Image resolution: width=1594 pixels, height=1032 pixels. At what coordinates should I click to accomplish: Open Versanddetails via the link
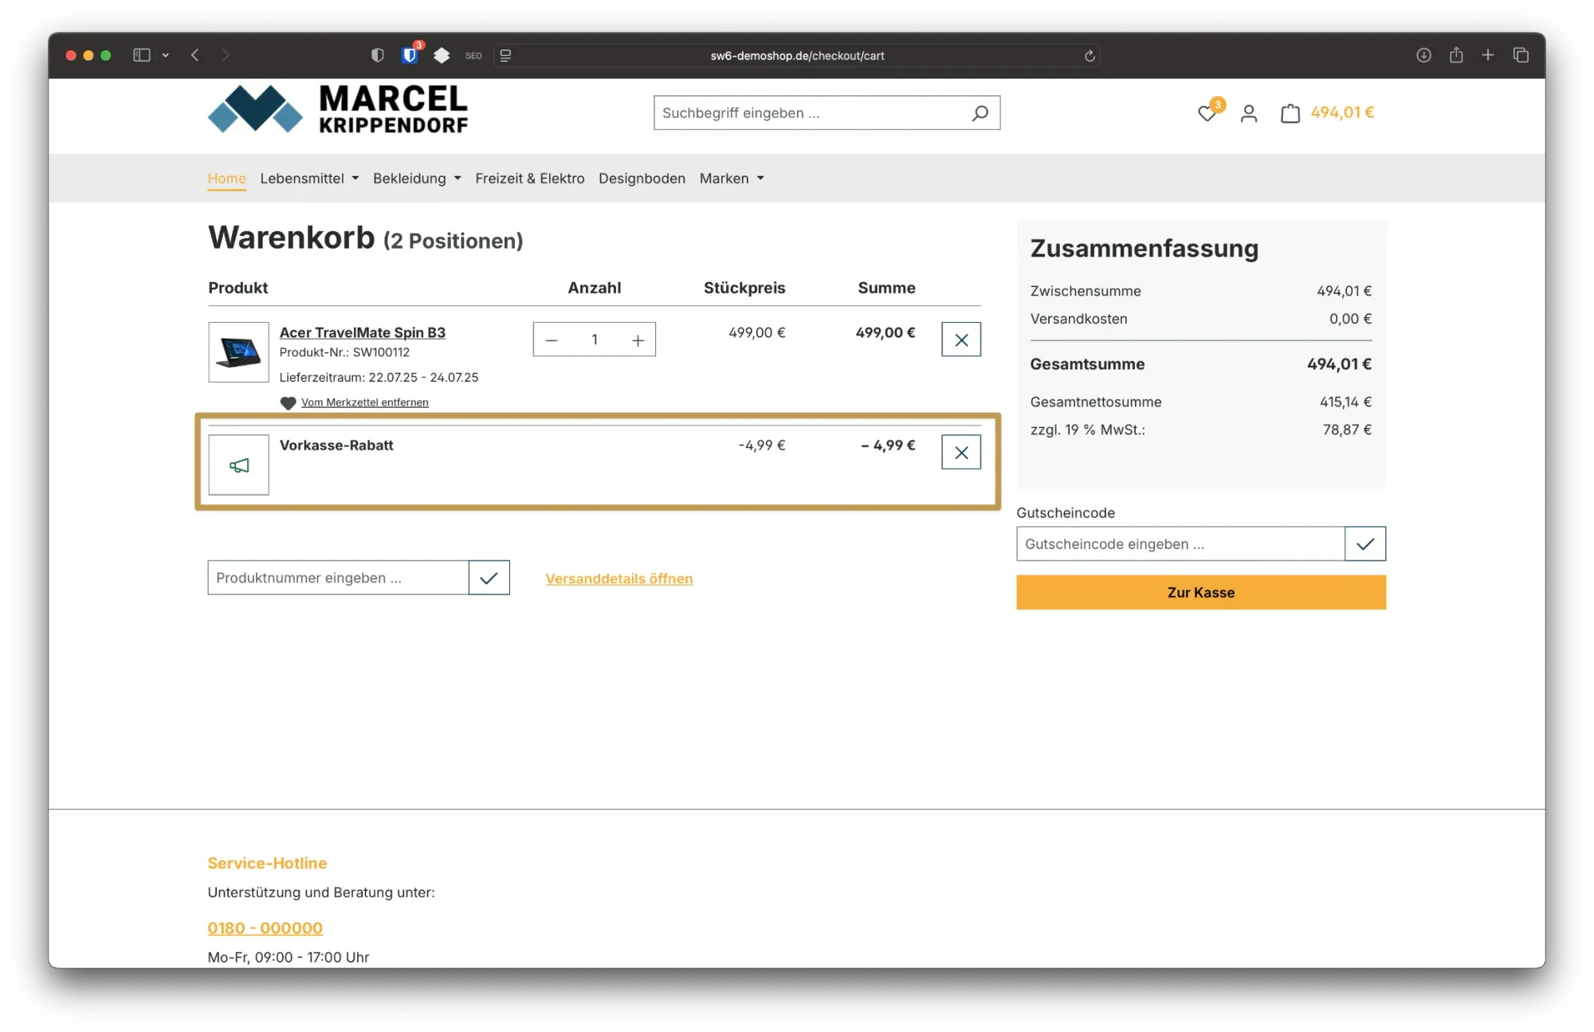[618, 579]
